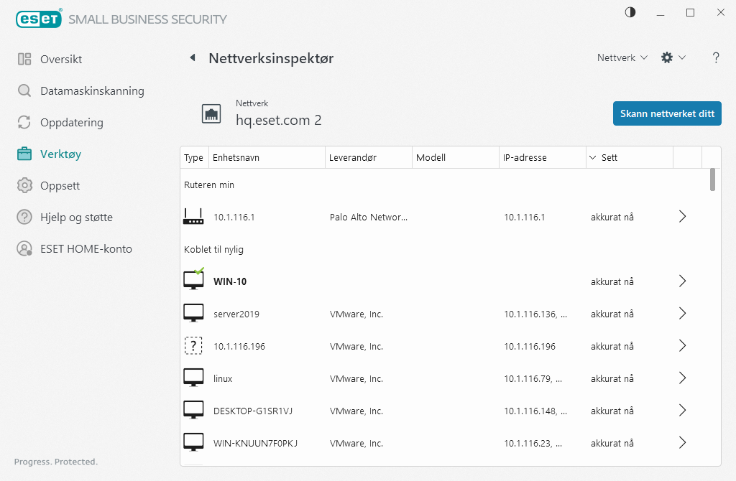Screen dimensions: 736x481
Task: Open the gear dropdown next to Nettverk
Action: coord(673,57)
